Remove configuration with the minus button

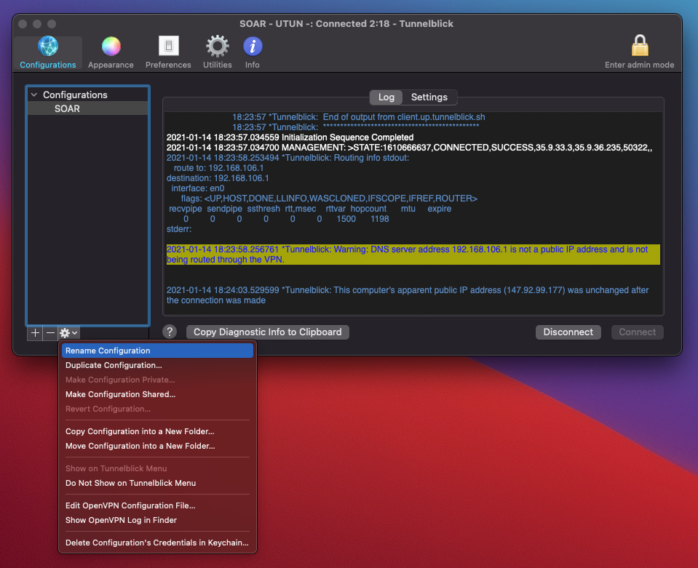pyautogui.click(x=50, y=332)
